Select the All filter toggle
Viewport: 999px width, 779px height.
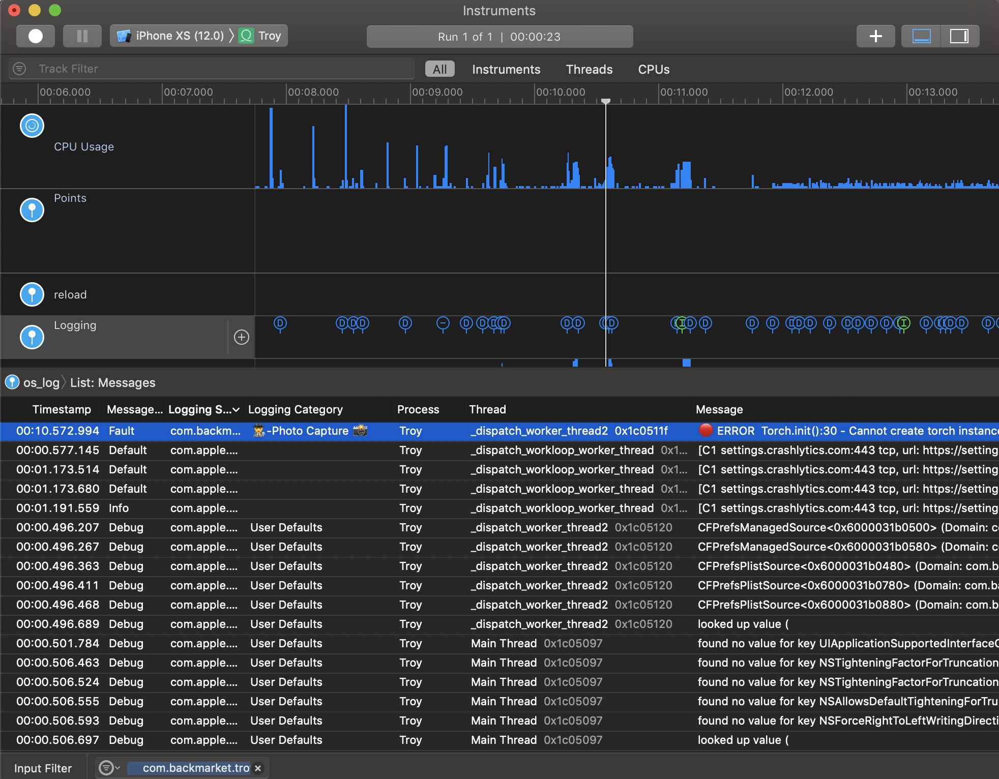pos(439,69)
